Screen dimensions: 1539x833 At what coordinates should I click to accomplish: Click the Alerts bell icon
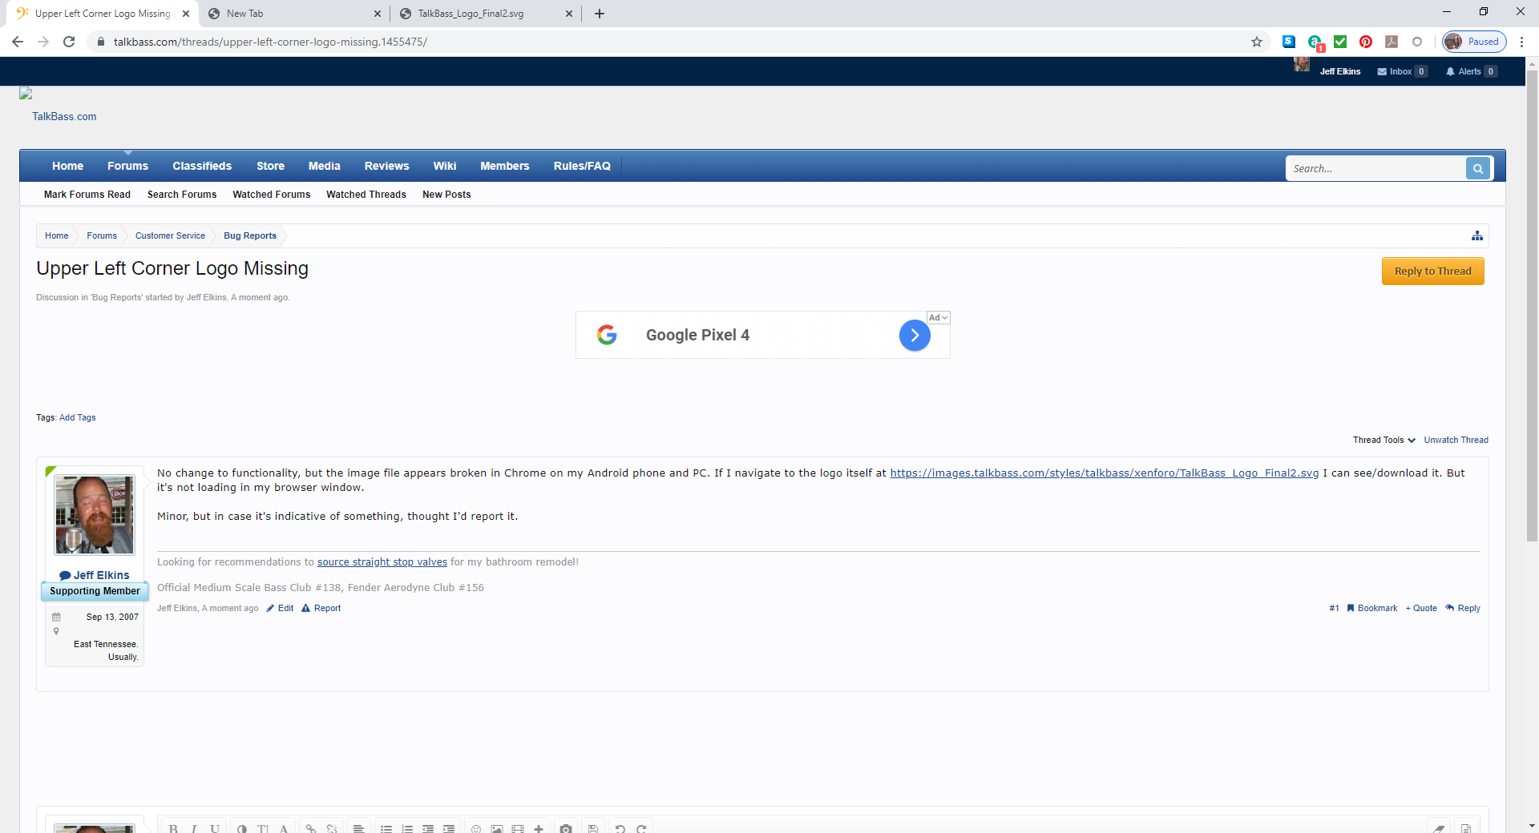tap(1450, 71)
